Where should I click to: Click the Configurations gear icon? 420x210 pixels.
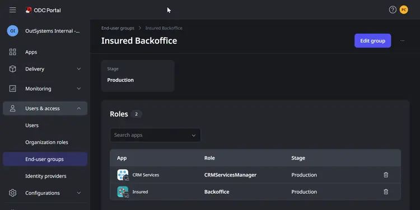click(12, 193)
